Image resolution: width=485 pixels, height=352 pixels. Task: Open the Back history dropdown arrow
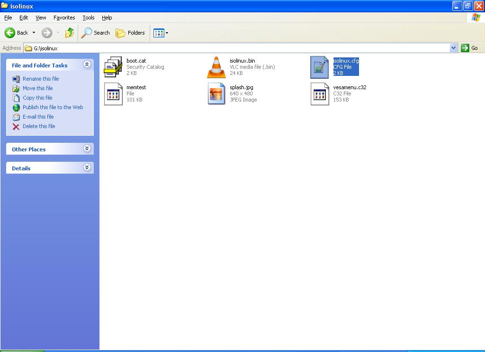(x=34, y=33)
